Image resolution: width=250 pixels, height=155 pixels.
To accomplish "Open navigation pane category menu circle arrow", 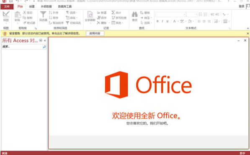I will (41, 40).
